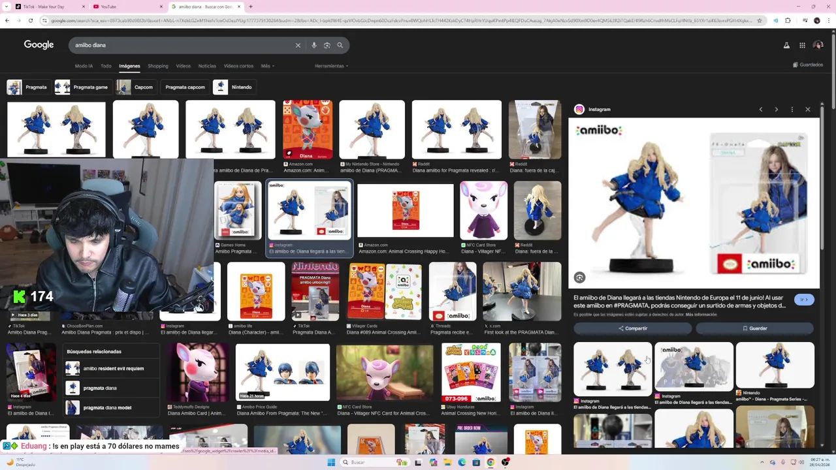Bookmark this page with the star icon
Screen dimensions: 836x470
[759, 21]
